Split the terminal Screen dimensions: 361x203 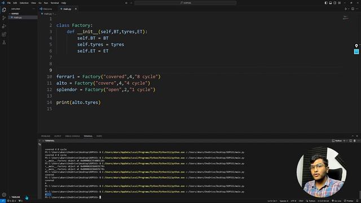(351, 140)
